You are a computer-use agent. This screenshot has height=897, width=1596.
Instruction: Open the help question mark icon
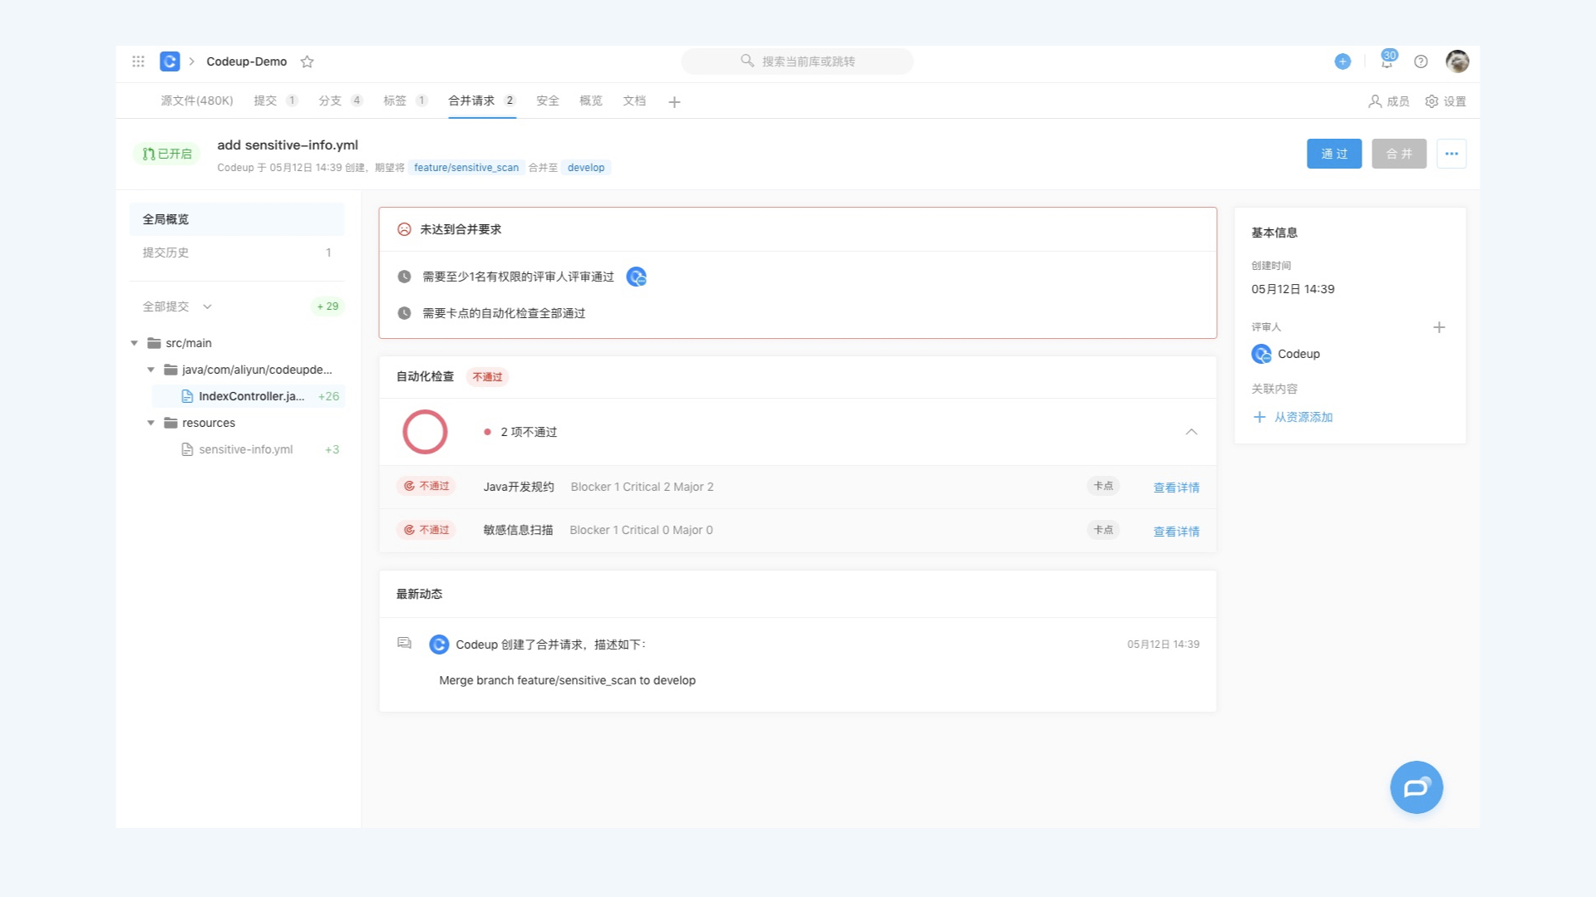(1421, 61)
